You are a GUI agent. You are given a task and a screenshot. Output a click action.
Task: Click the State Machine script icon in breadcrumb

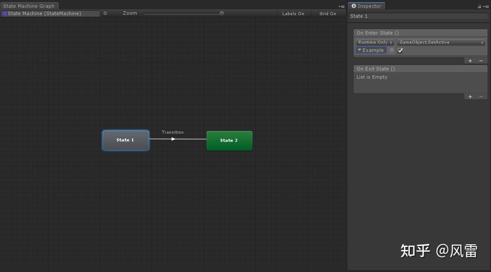tap(4, 13)
